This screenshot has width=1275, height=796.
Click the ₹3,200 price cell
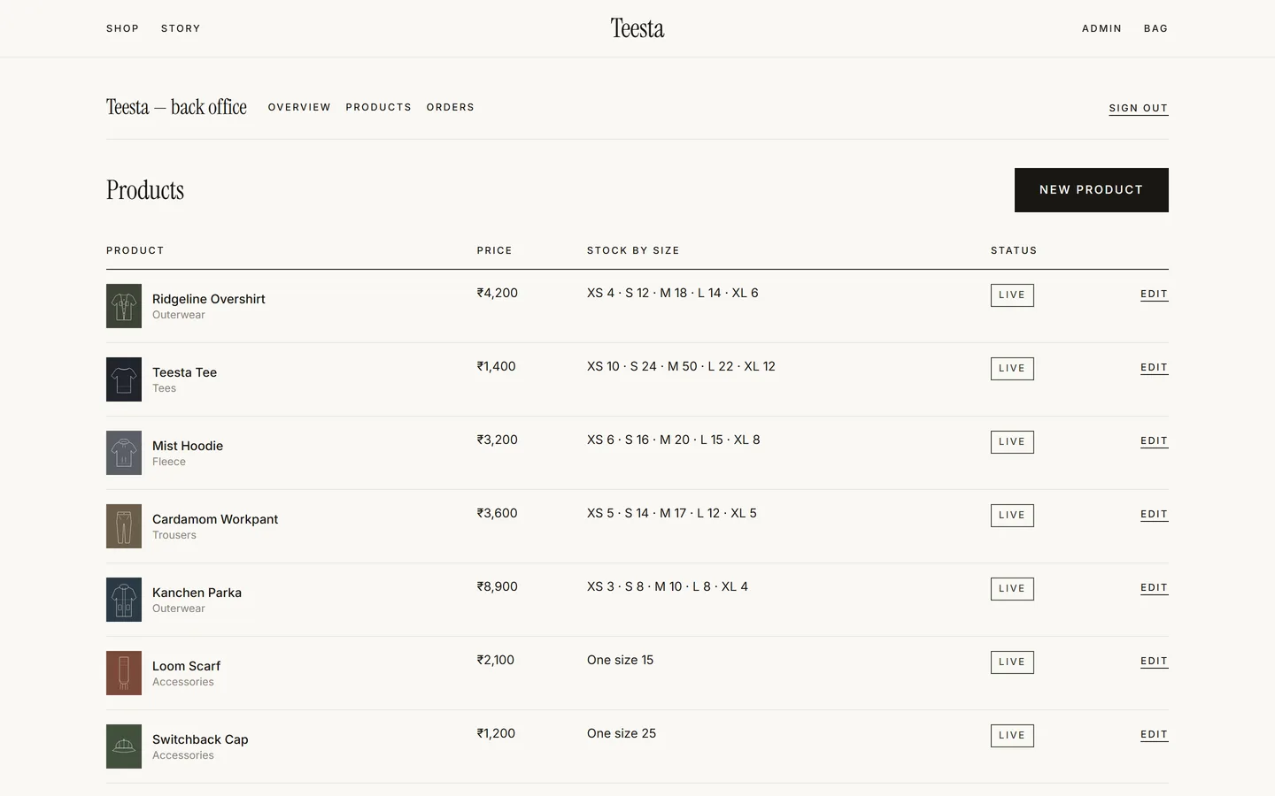[498, 440]
